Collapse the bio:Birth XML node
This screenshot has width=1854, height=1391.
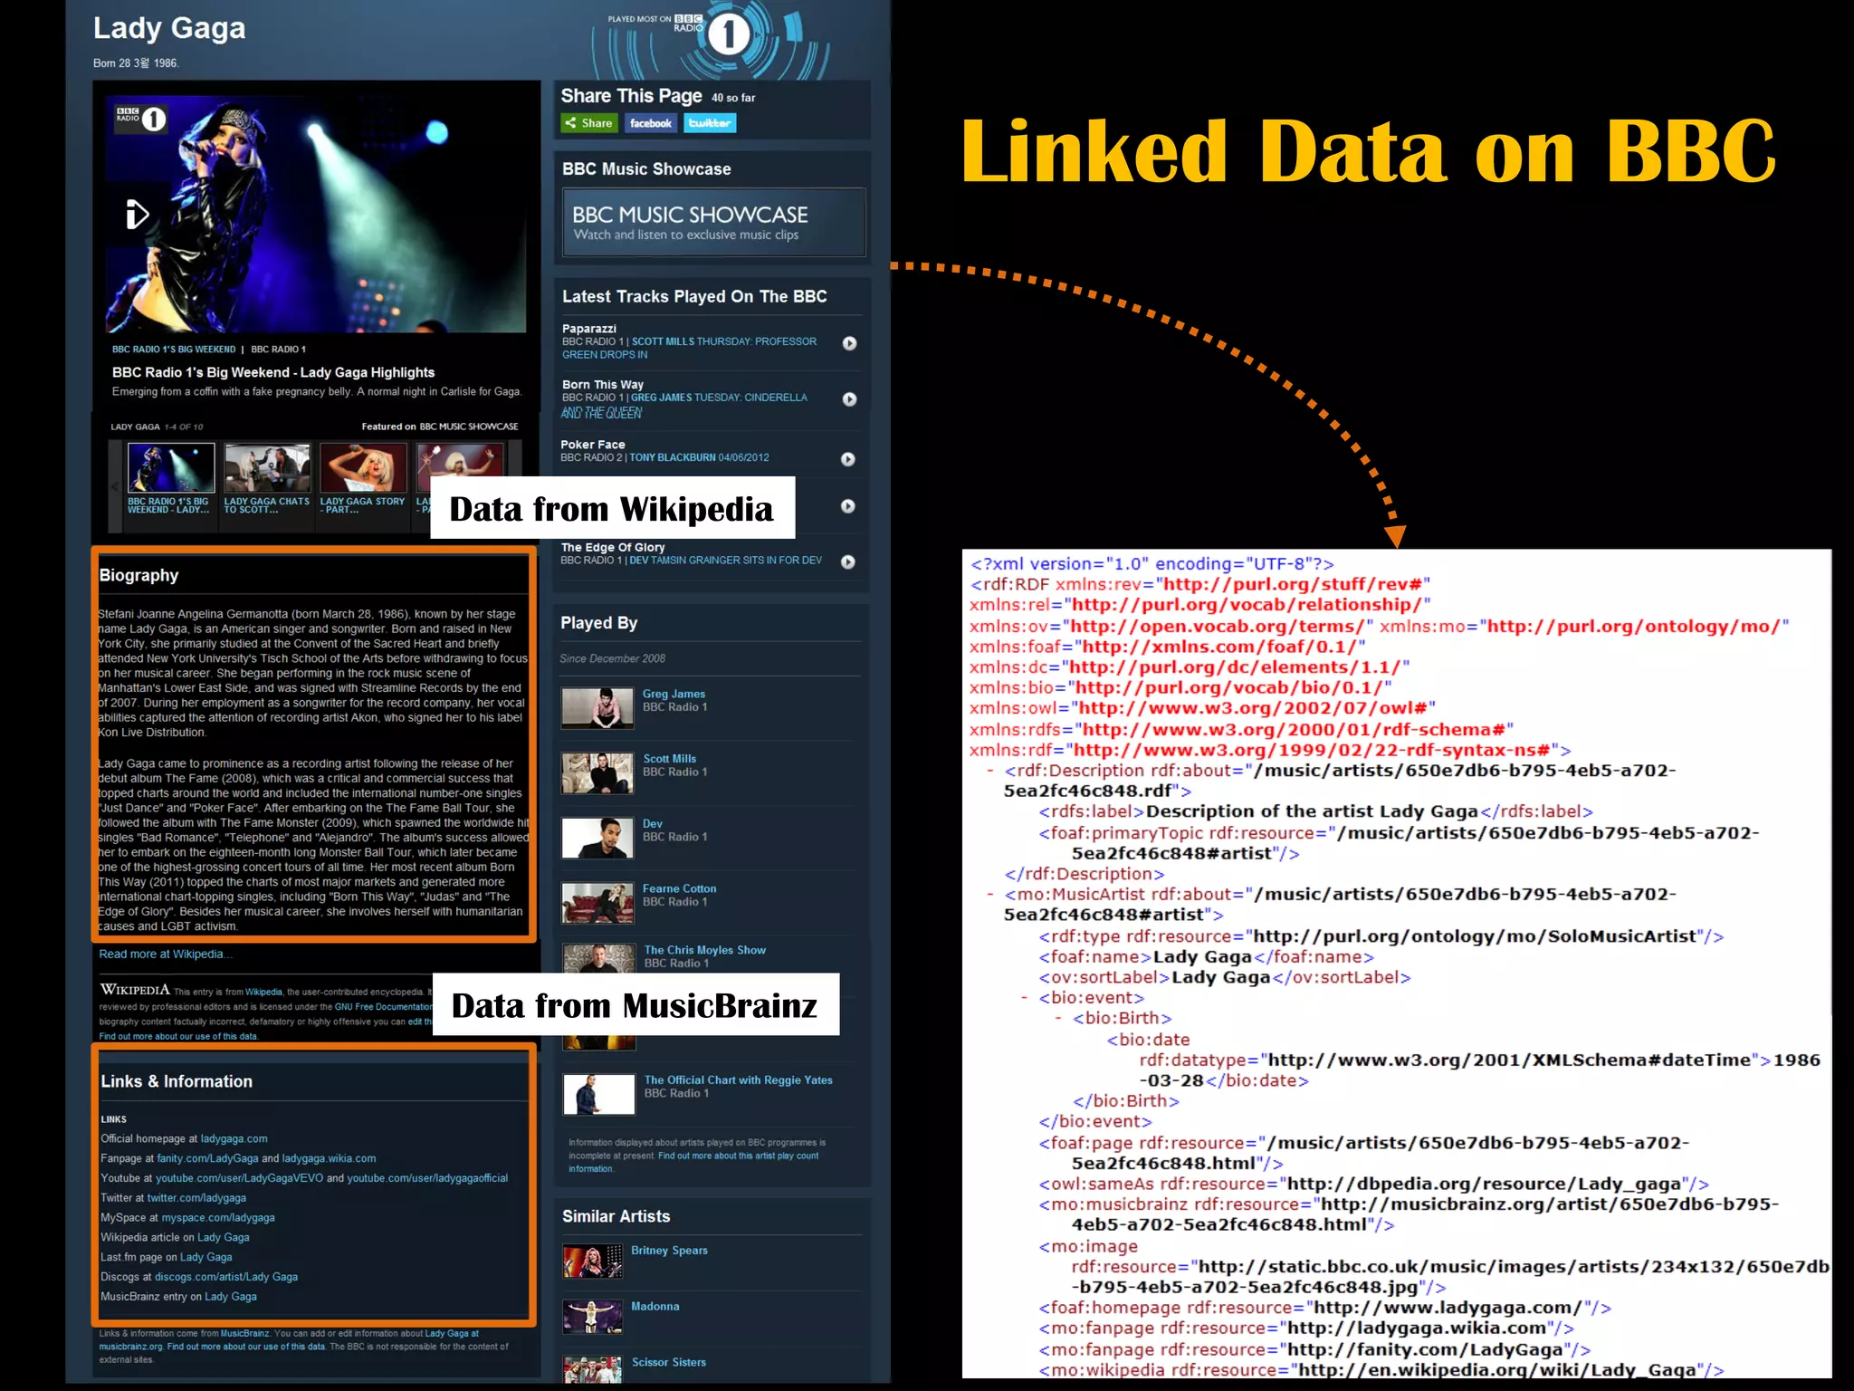tap(1058, 1020)
